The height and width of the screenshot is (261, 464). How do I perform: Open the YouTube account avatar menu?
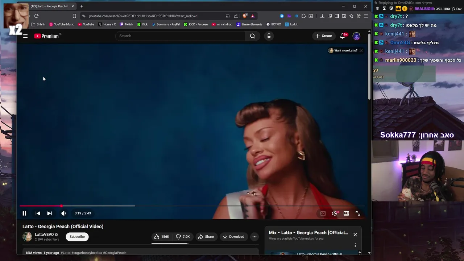coord(356,36)
